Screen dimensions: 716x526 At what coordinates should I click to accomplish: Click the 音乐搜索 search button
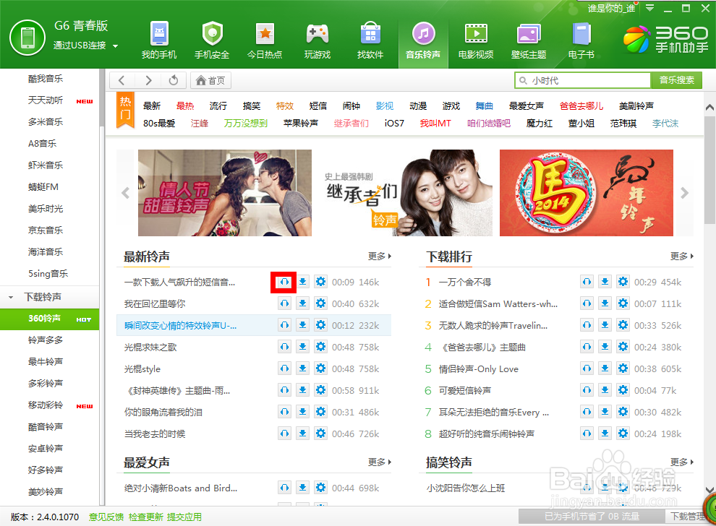(676, 80)
